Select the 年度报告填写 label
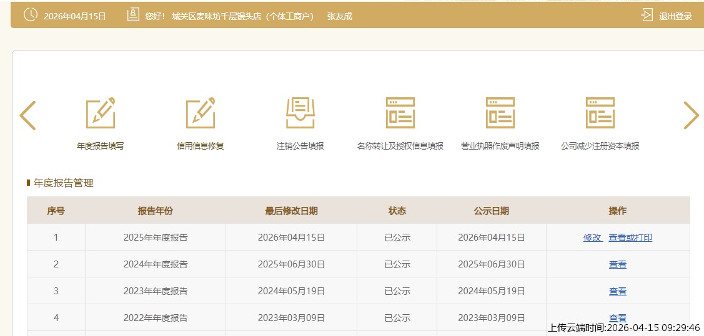This screenshot has height=336, width=704. click(x=101, y=146)
